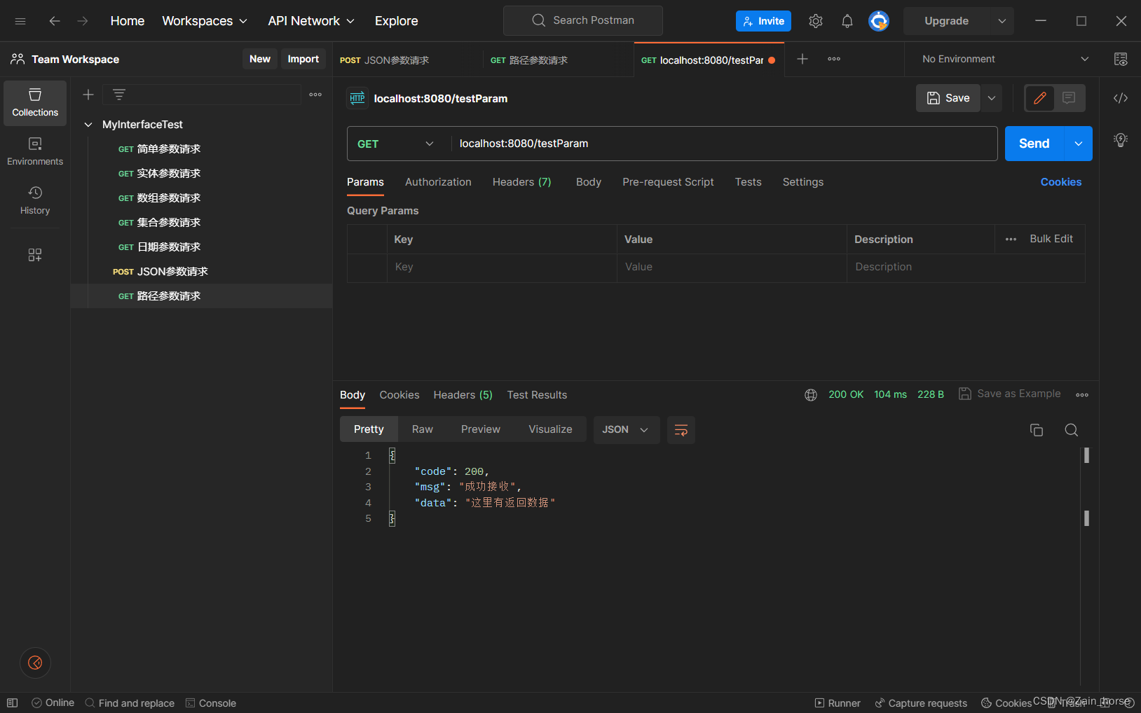Open the notifications bell
1141x713 pixels.
(x=847, y=21)
